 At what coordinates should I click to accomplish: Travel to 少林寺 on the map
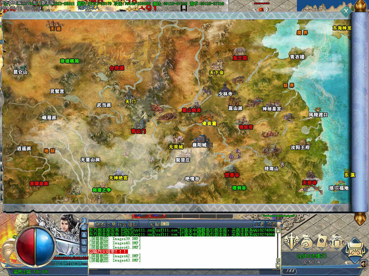click(225, 94)
